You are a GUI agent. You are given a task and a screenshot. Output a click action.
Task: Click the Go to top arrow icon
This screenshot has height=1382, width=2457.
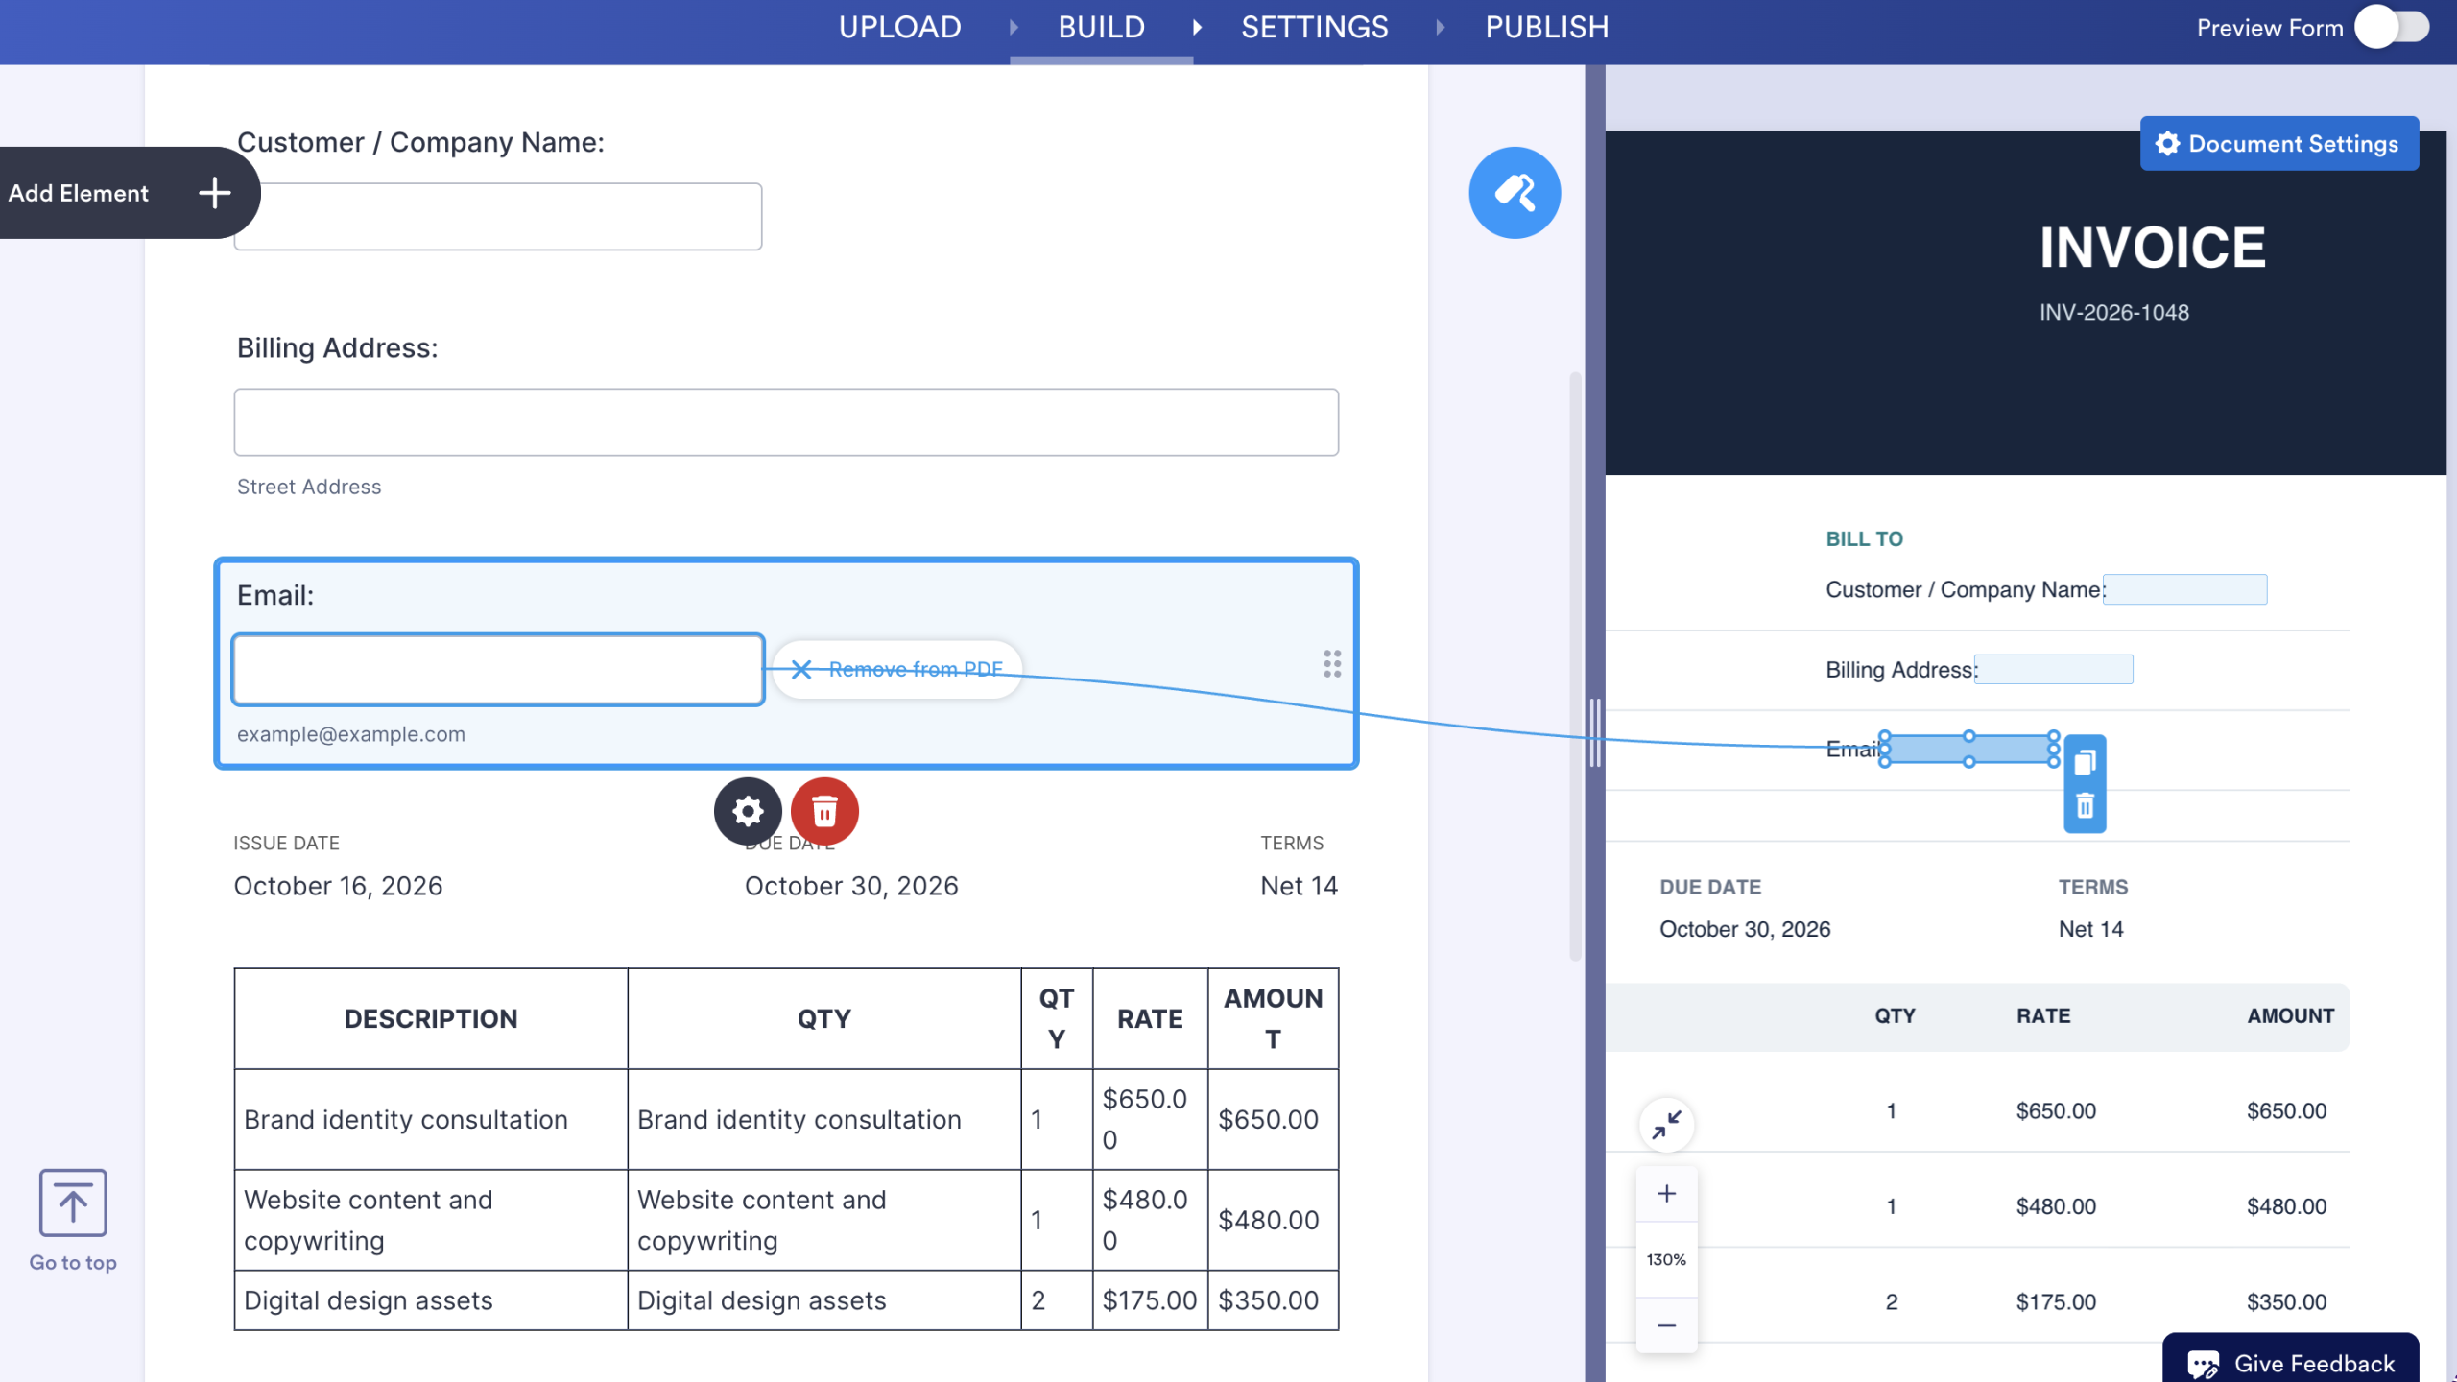[x=73, y=1203]
